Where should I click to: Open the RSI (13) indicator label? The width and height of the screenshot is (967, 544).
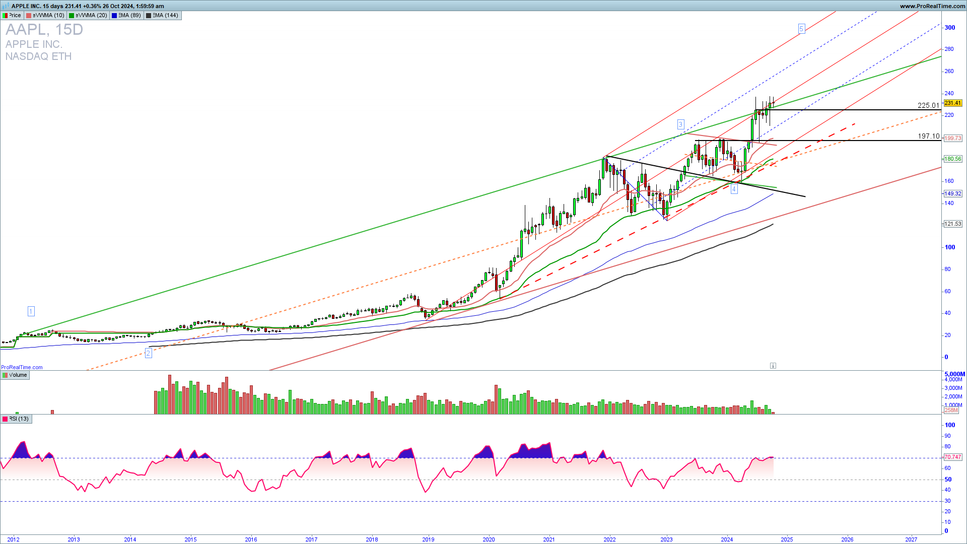(16, 419)
